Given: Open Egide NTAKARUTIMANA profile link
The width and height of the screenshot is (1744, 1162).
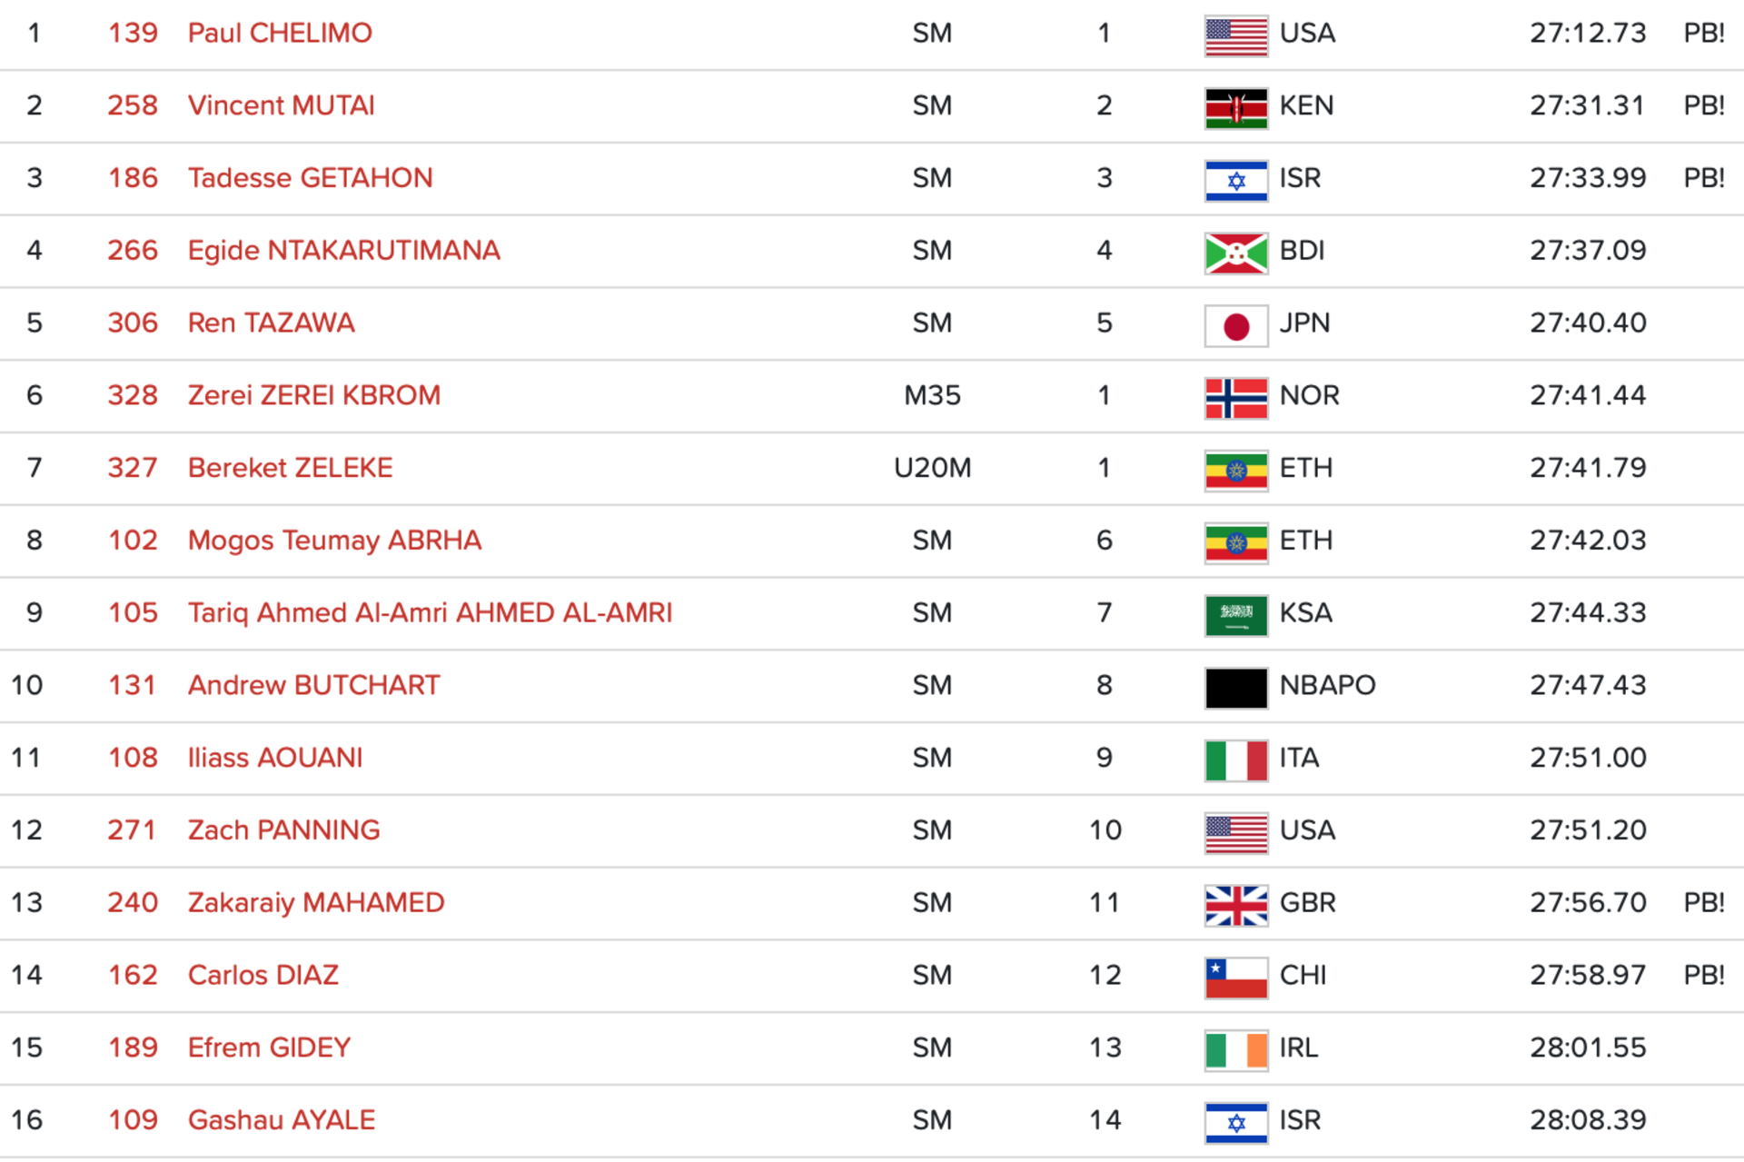Looking at the screenshot, I should point(343,251).
